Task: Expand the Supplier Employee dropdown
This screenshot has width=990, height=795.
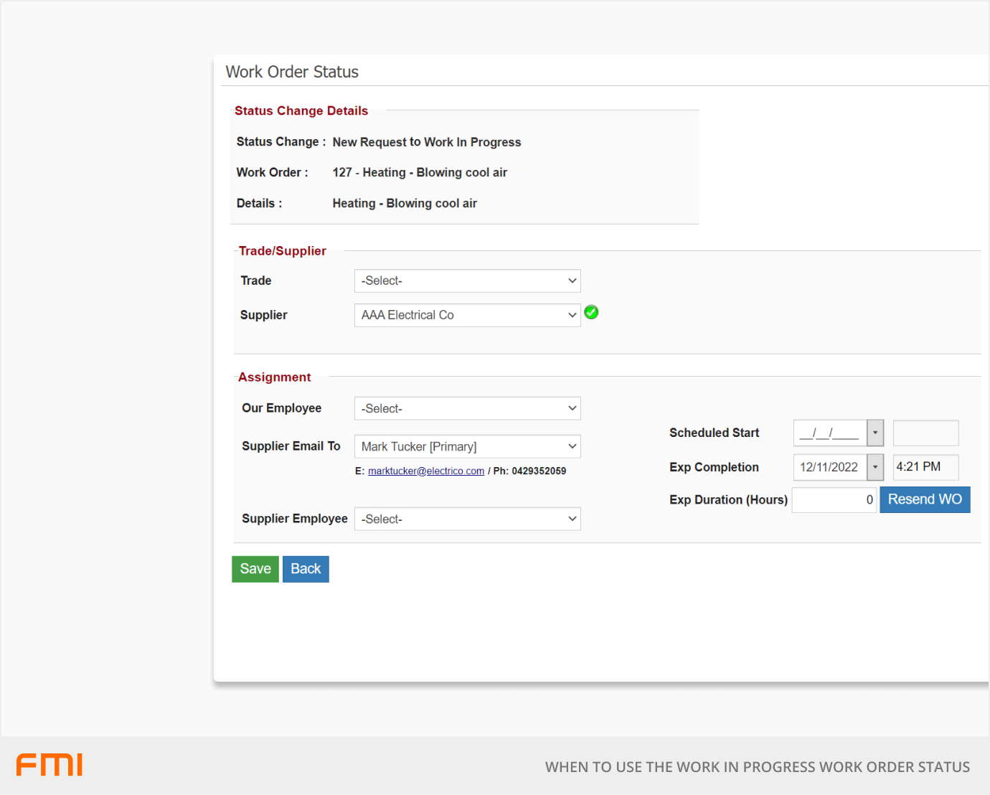Action: pyautogui.click(x=467, y=519)
